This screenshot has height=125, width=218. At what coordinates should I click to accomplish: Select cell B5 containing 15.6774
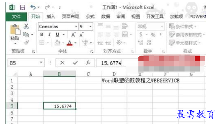click(x=59, y=106)
